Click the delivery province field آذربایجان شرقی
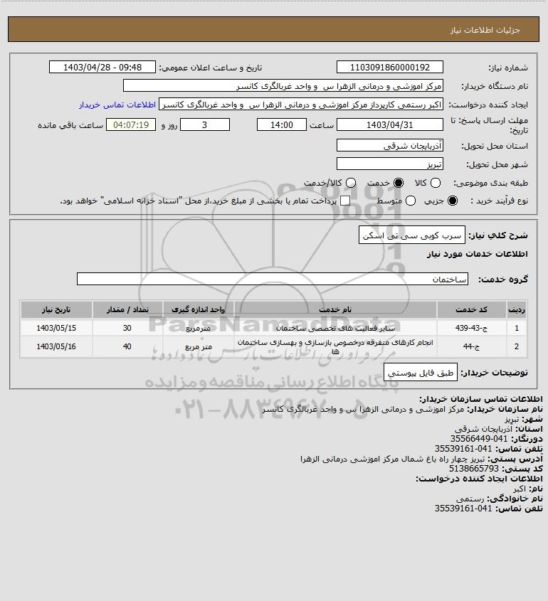This screenshot has height=601, width=548. coord(389,146)
